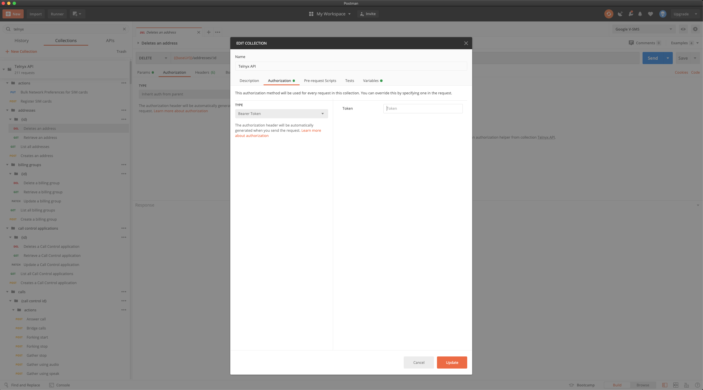Switch to the Description tab in dialog

coord(249,81)
